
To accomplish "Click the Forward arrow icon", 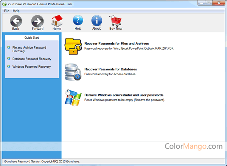I will click(x=37, y=21).
